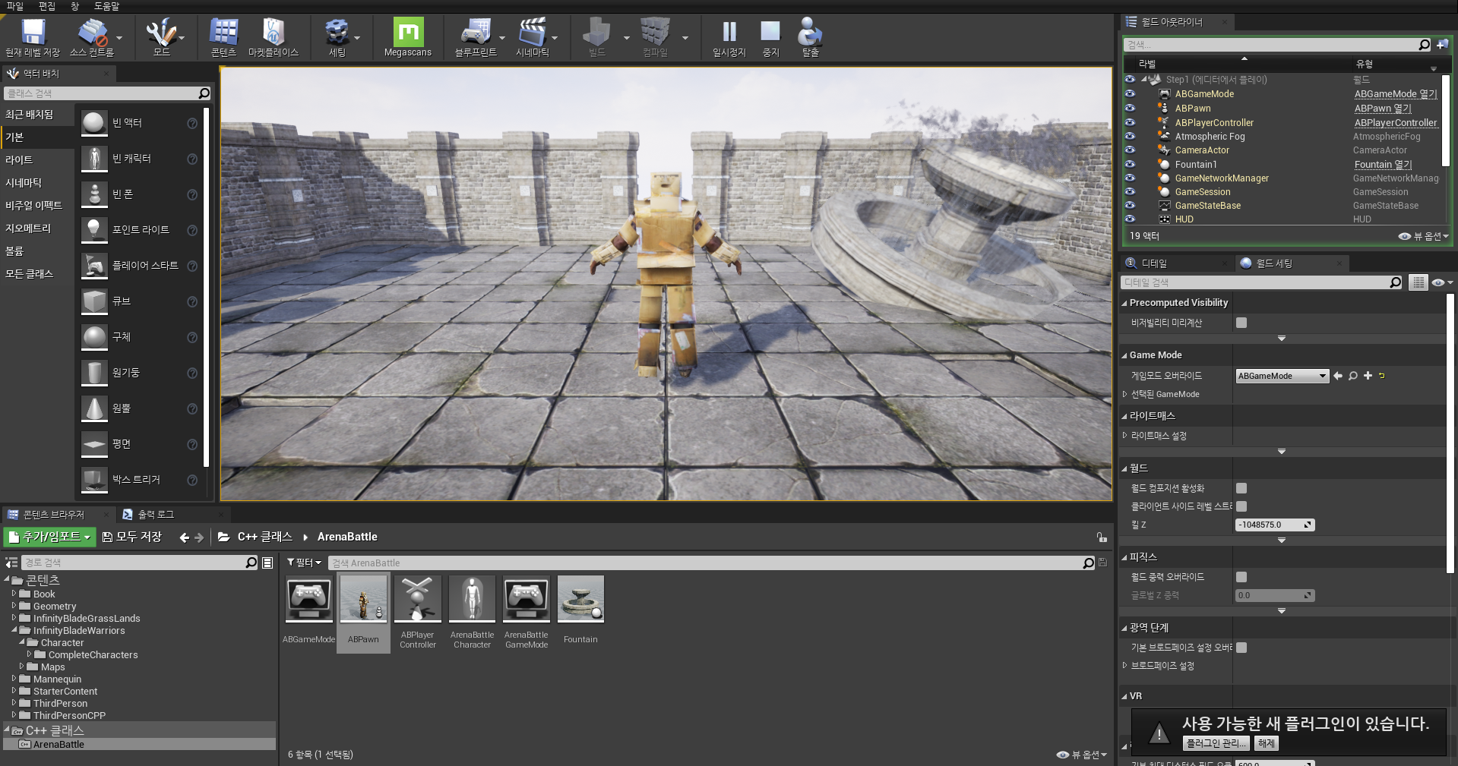The height and width of the screenshot is (766, 1458).
Task: Open the Edit menu
Action: tap(47, 6)
